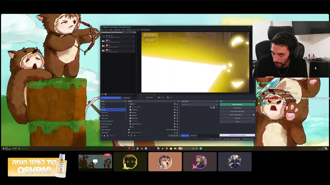Toggle the last YouTube Default Canvas switch
The image size is (330, 185).
point(104,51)
